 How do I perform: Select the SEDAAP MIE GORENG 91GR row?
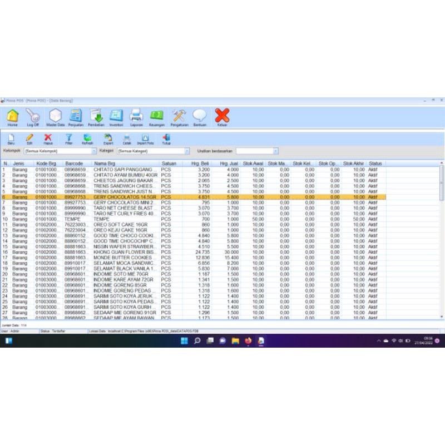[x=193, y=313]
